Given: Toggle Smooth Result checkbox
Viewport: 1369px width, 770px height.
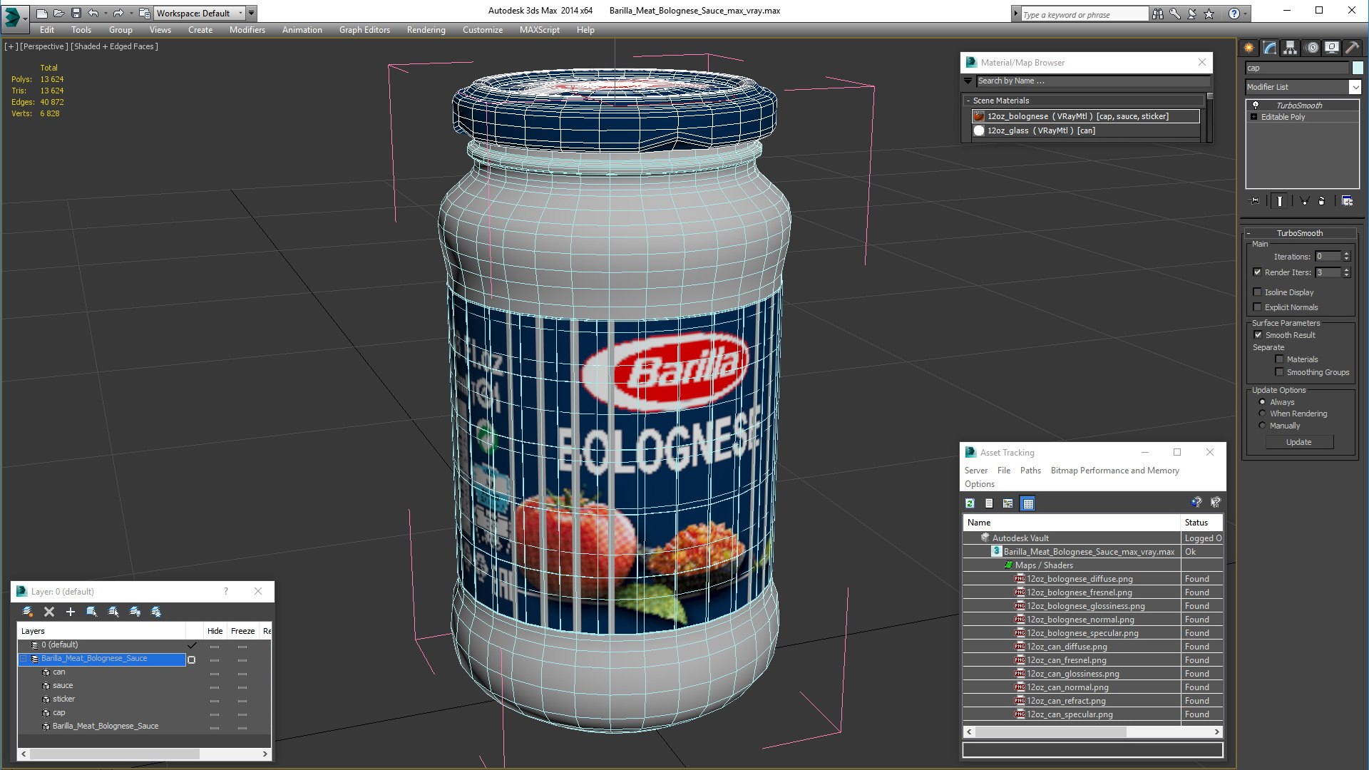Looking at the screenshot, I should point(1258,335).
